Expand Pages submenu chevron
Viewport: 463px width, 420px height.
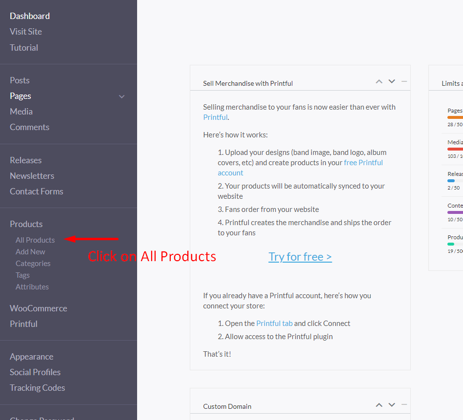pos(121,96)
